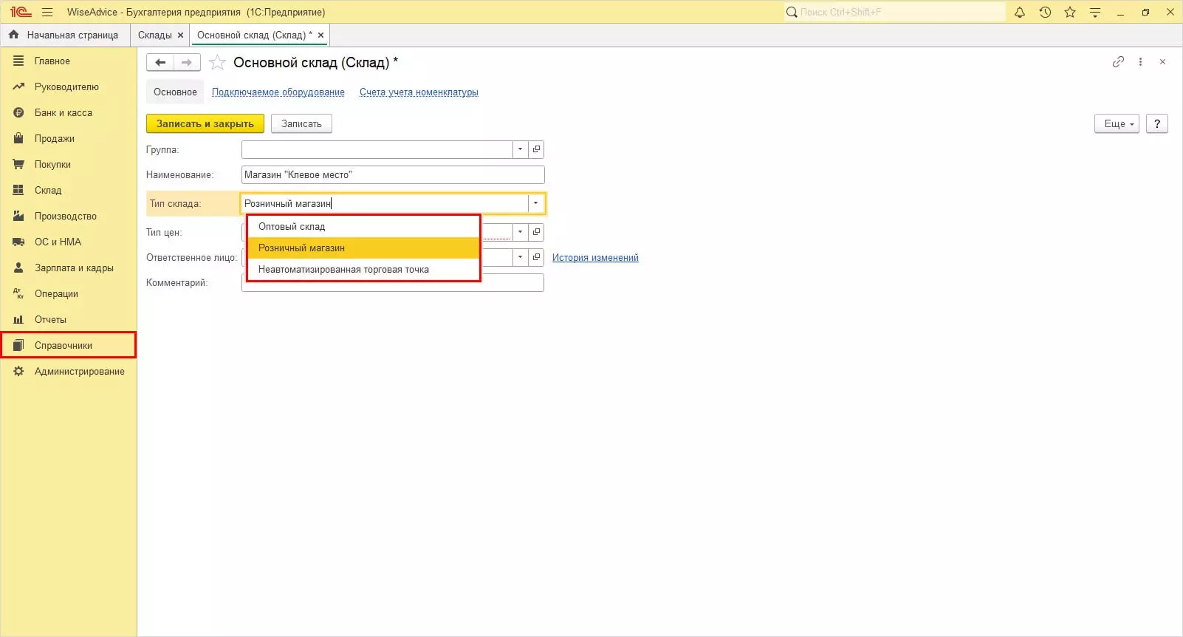Click the Наименование input field
The height and width of the screenshot is (637, 1183).
click(x=393, y=175)
